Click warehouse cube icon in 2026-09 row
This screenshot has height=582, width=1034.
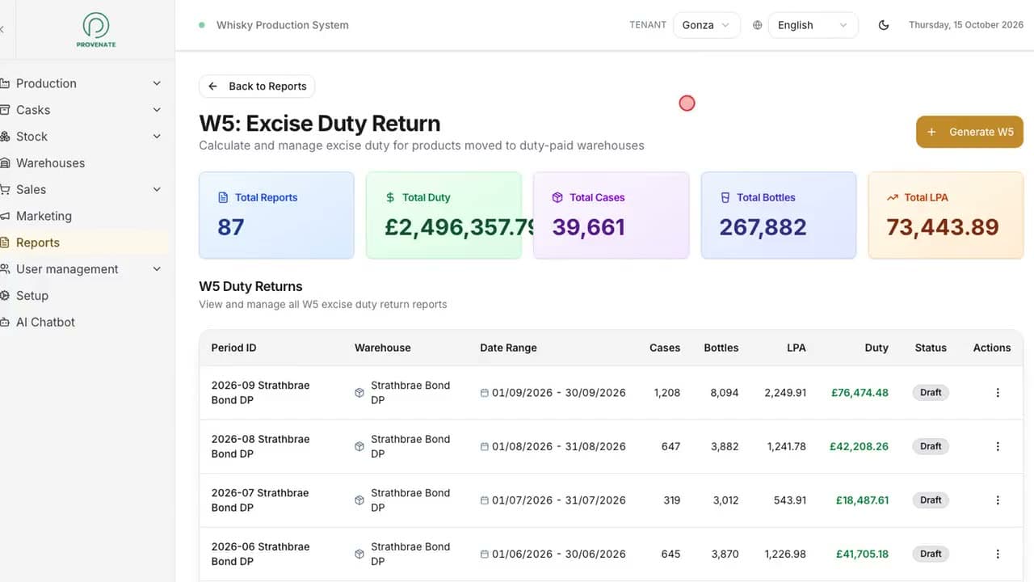coord(359,393)
